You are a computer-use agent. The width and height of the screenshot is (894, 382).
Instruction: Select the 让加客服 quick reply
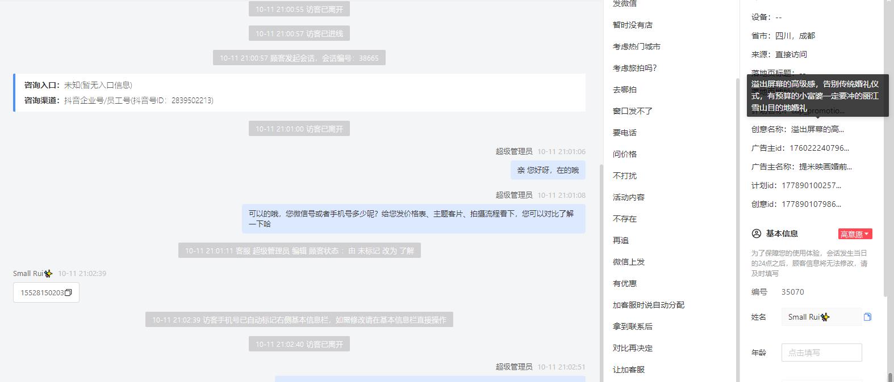point(629,370)
